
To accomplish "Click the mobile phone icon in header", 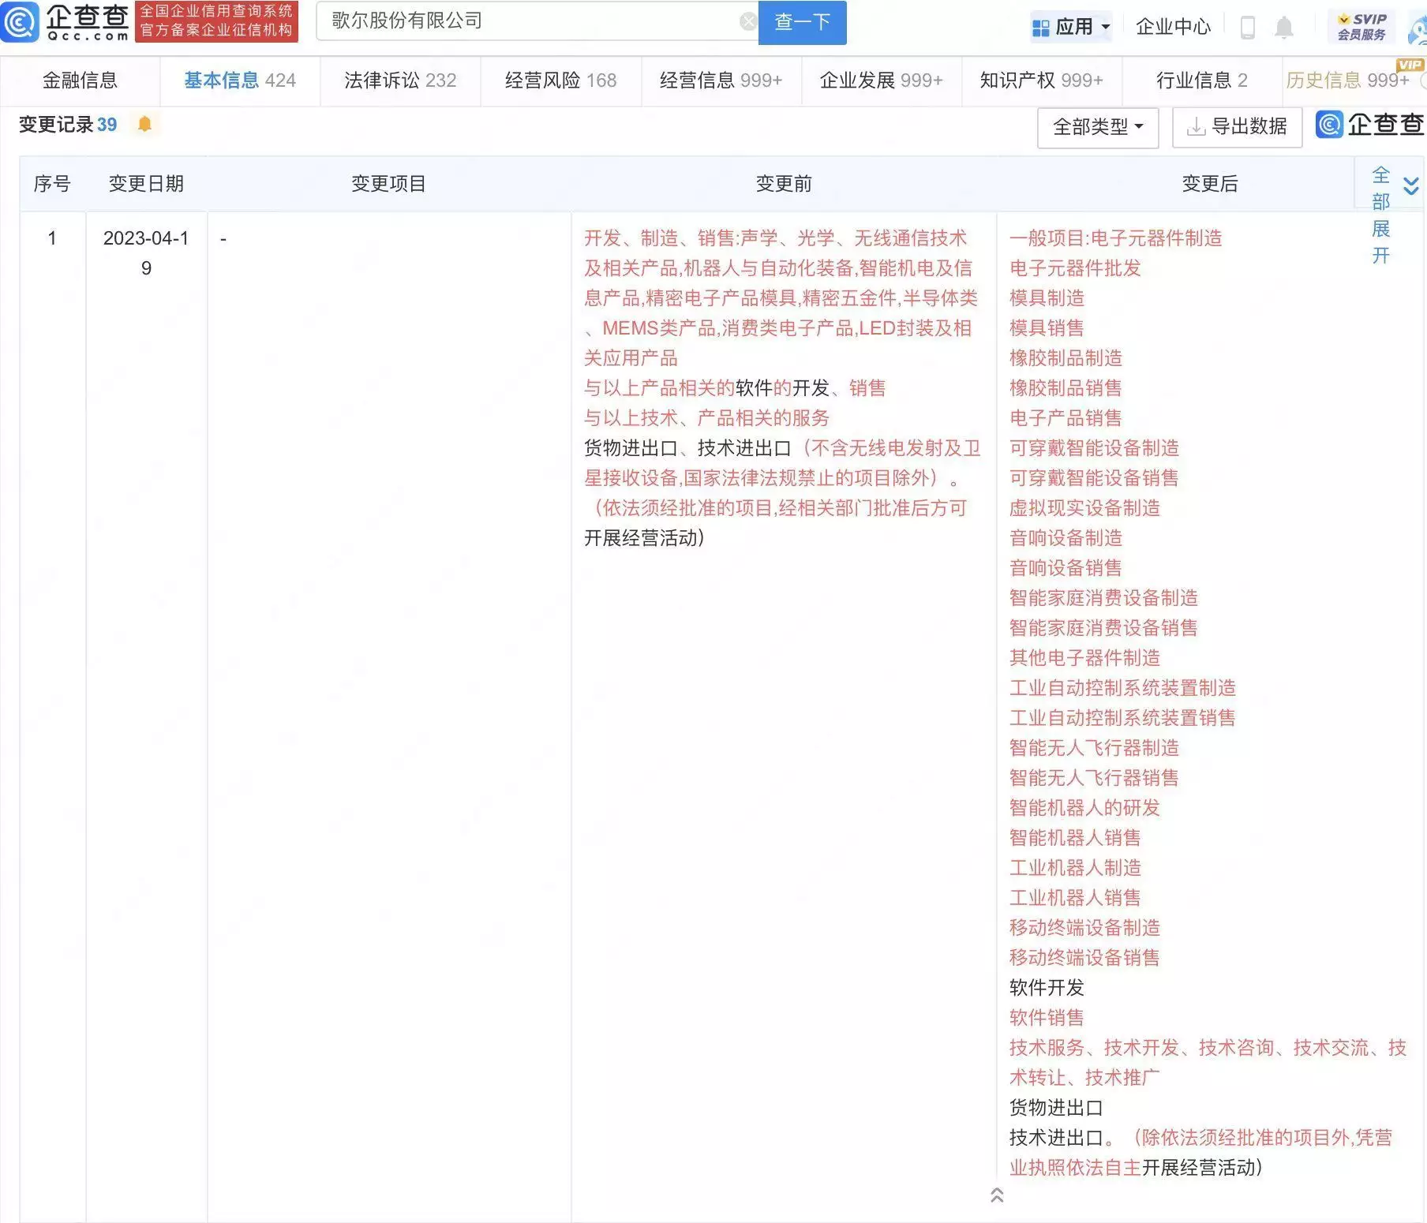I will (x=1248, y=28).
